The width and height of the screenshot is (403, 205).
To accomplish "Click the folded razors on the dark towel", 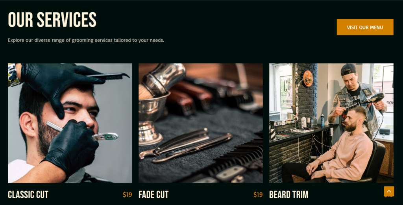I will pos(185,145).
